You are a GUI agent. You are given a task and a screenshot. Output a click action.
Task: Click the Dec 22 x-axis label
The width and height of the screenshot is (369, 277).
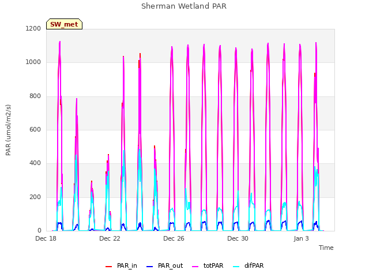tap(110, 238)
